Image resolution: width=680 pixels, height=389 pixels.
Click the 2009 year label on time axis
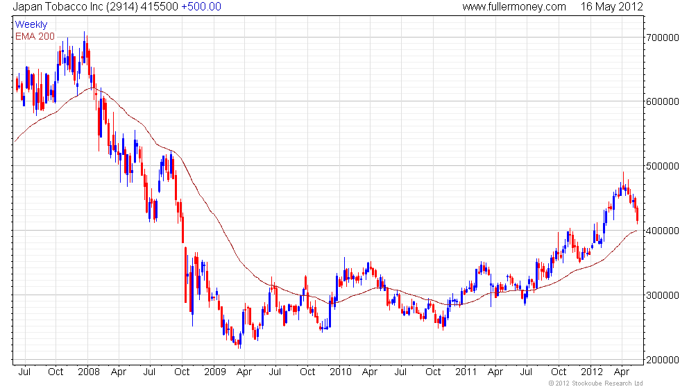click(x=214, y=372)
